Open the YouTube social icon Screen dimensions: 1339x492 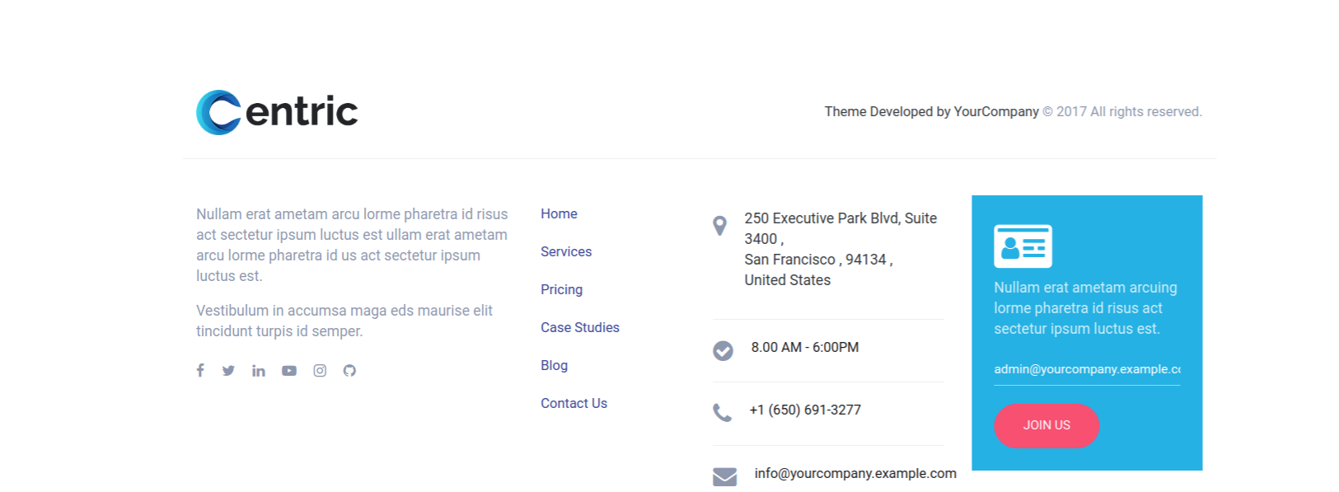[x=289, y=371]
